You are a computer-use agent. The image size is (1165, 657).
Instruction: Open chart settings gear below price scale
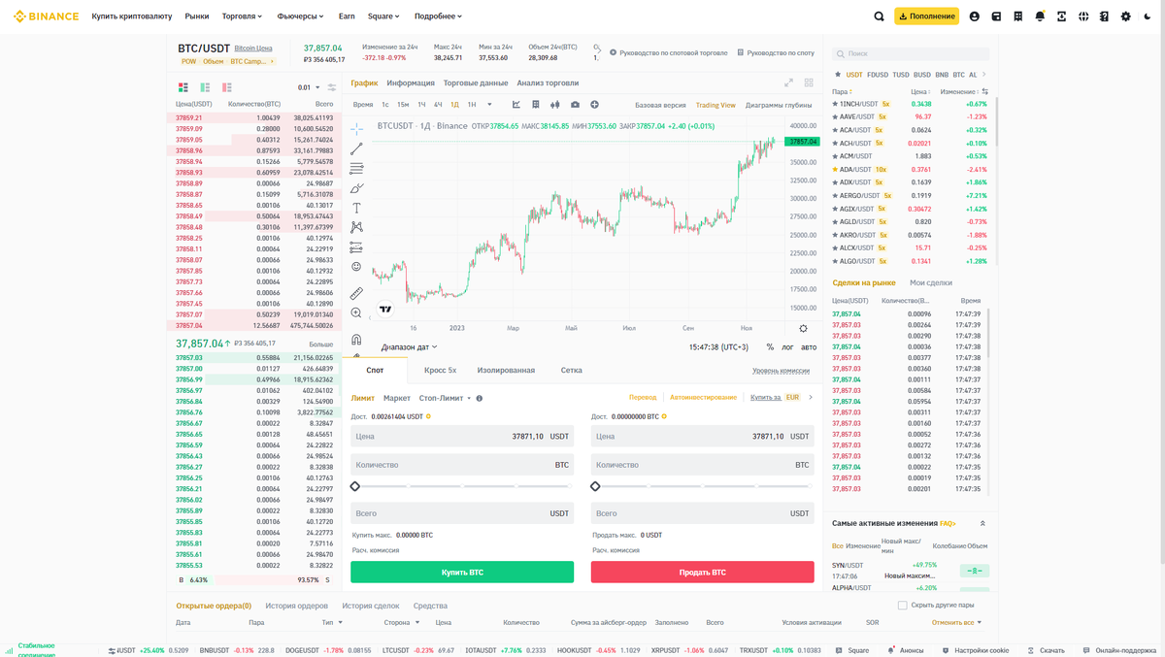[803, 328]
